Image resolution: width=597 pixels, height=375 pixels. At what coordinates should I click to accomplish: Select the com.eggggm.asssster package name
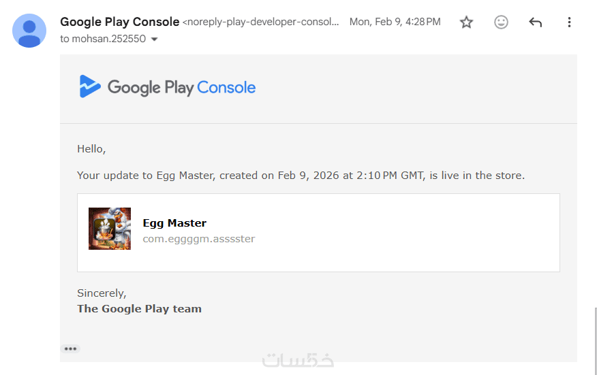click(x=198, y=239)
